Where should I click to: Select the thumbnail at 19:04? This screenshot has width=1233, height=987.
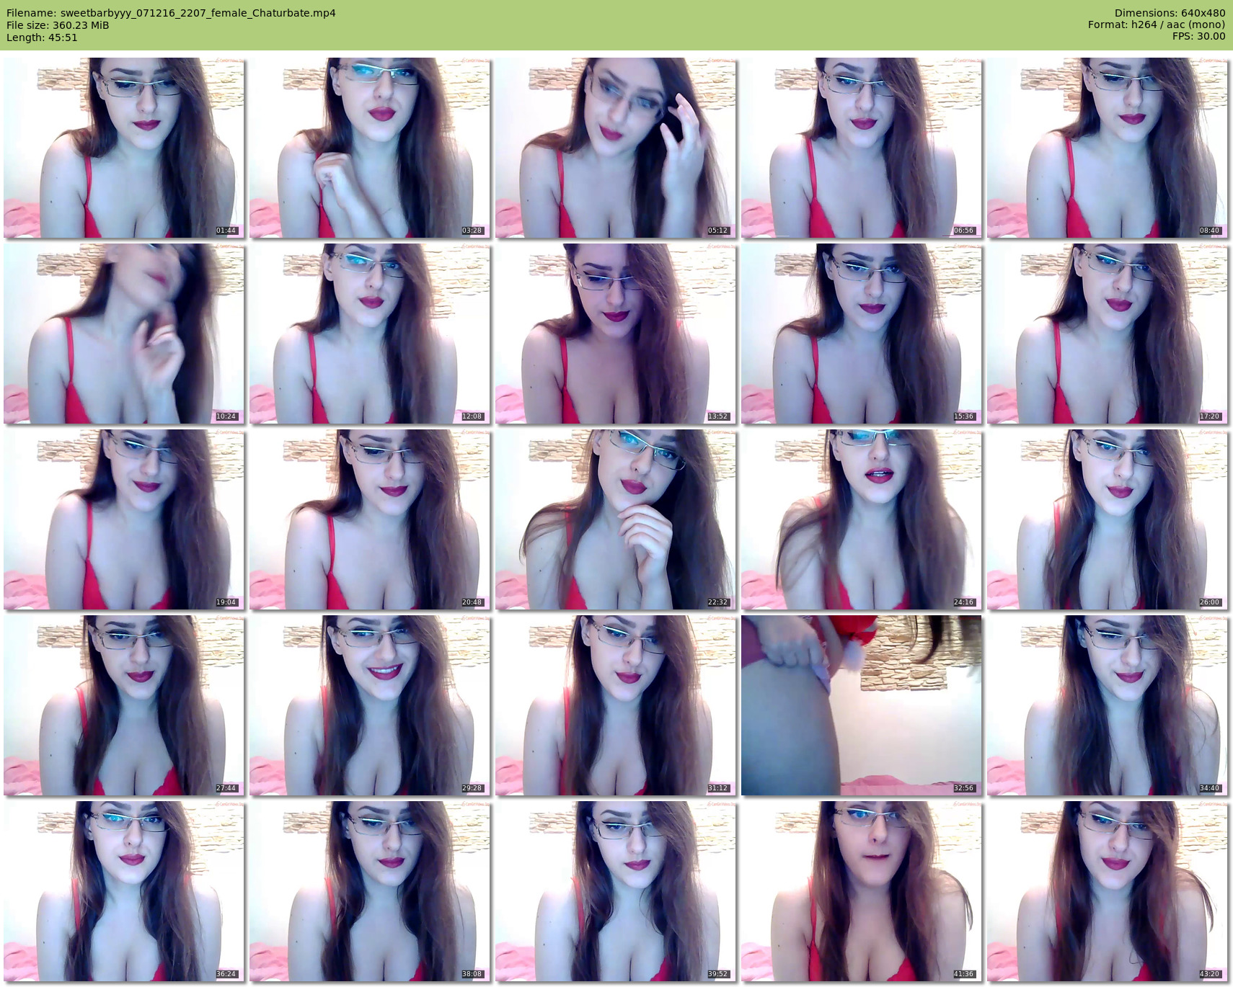[124, 519]
